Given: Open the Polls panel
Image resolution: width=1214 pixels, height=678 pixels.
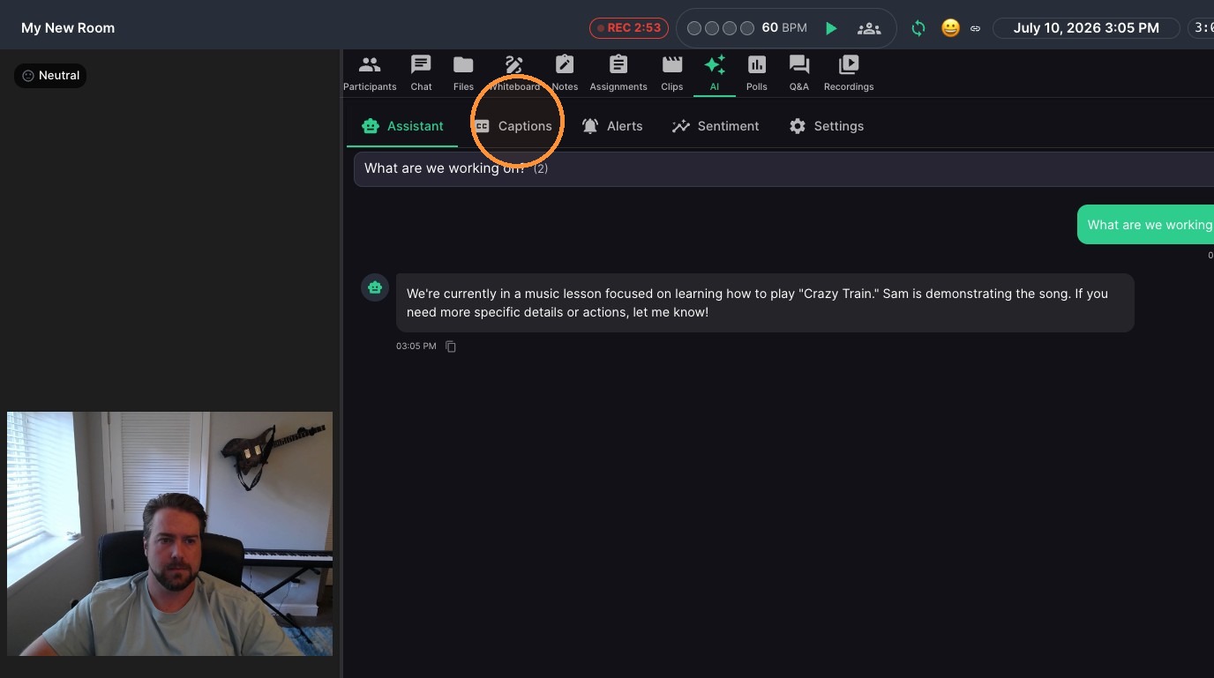Looking at the screenshot, I should (757, 73).
